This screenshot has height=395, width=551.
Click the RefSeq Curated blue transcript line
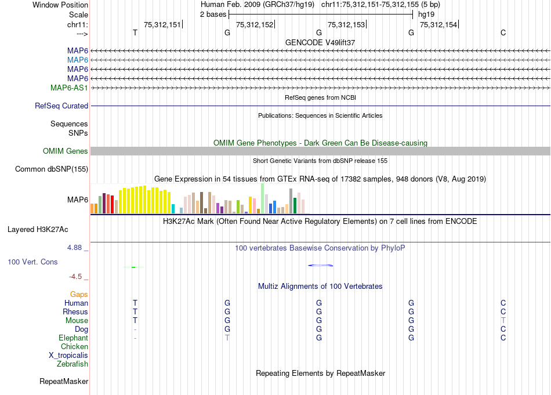(x=321, y=106)
